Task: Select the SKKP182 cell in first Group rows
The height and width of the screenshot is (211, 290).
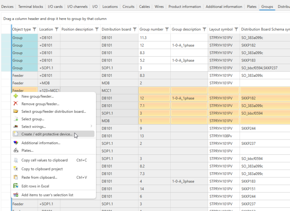Action: (x=248, y=45)
